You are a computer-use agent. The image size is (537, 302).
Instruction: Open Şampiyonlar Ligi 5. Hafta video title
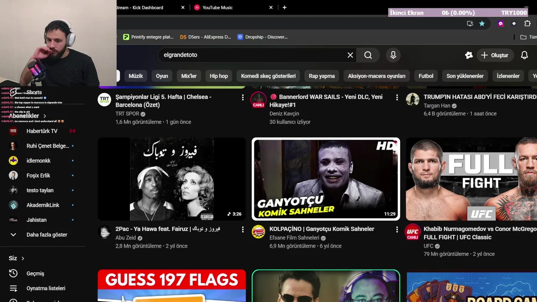tap(163, 101)
